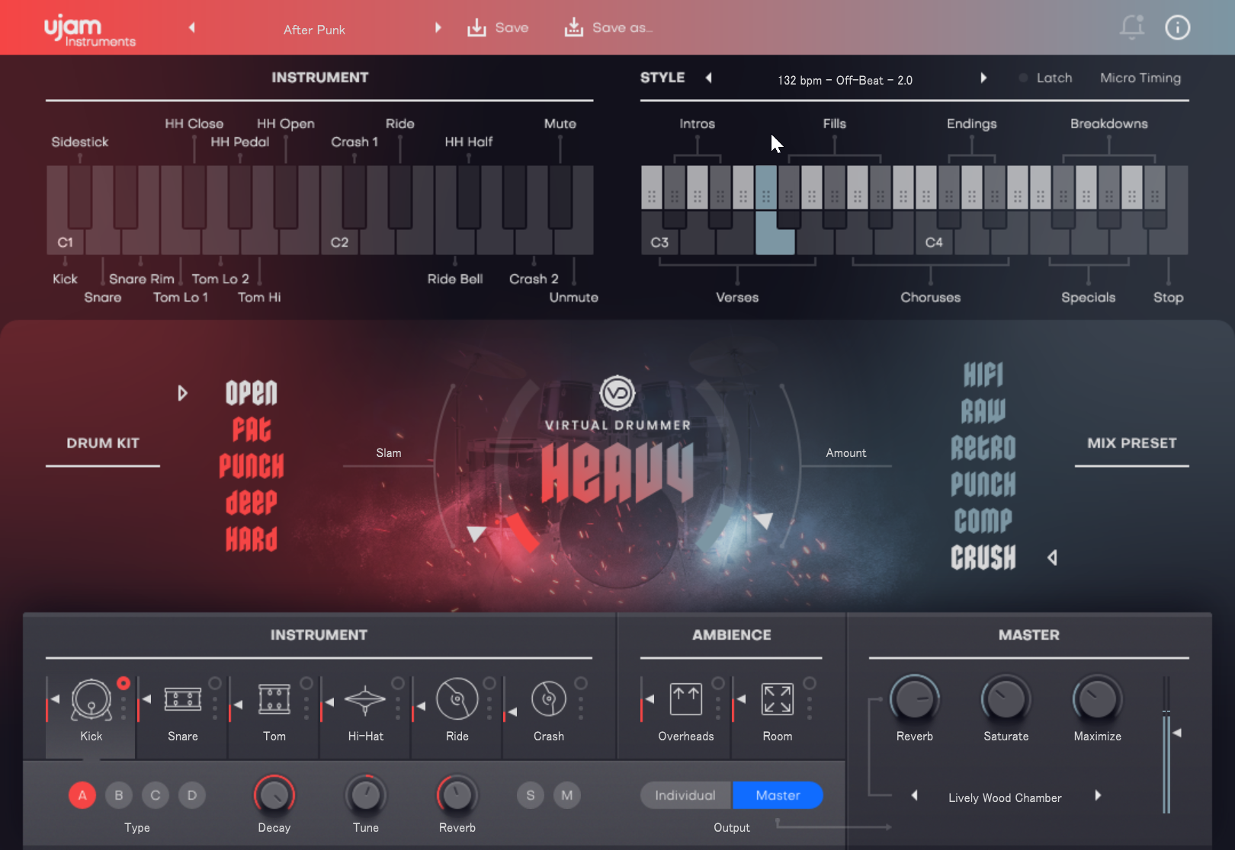Choose kick type C
1235x850 pixels.
[156, 795]
